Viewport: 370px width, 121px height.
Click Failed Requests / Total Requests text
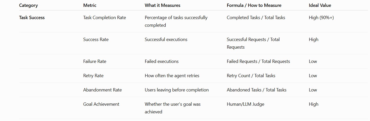coord(258,61)
